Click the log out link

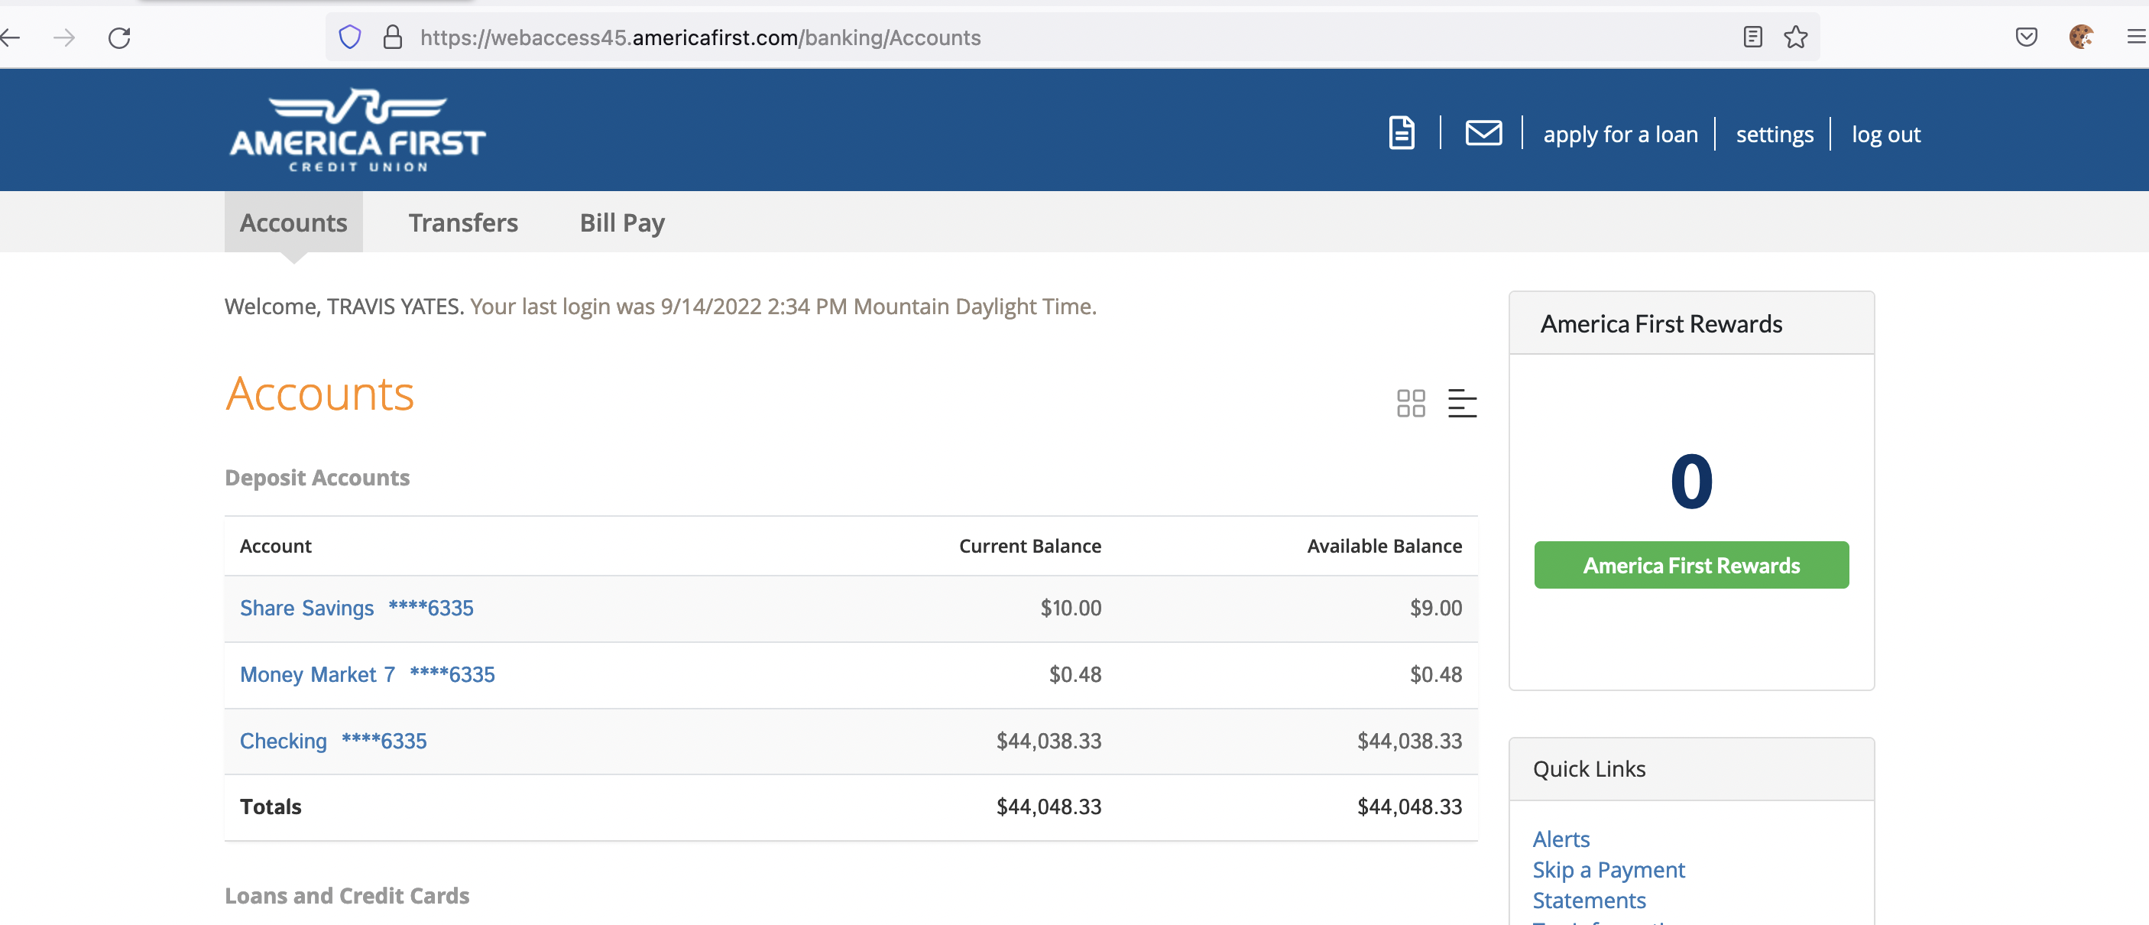(1885, 135)
